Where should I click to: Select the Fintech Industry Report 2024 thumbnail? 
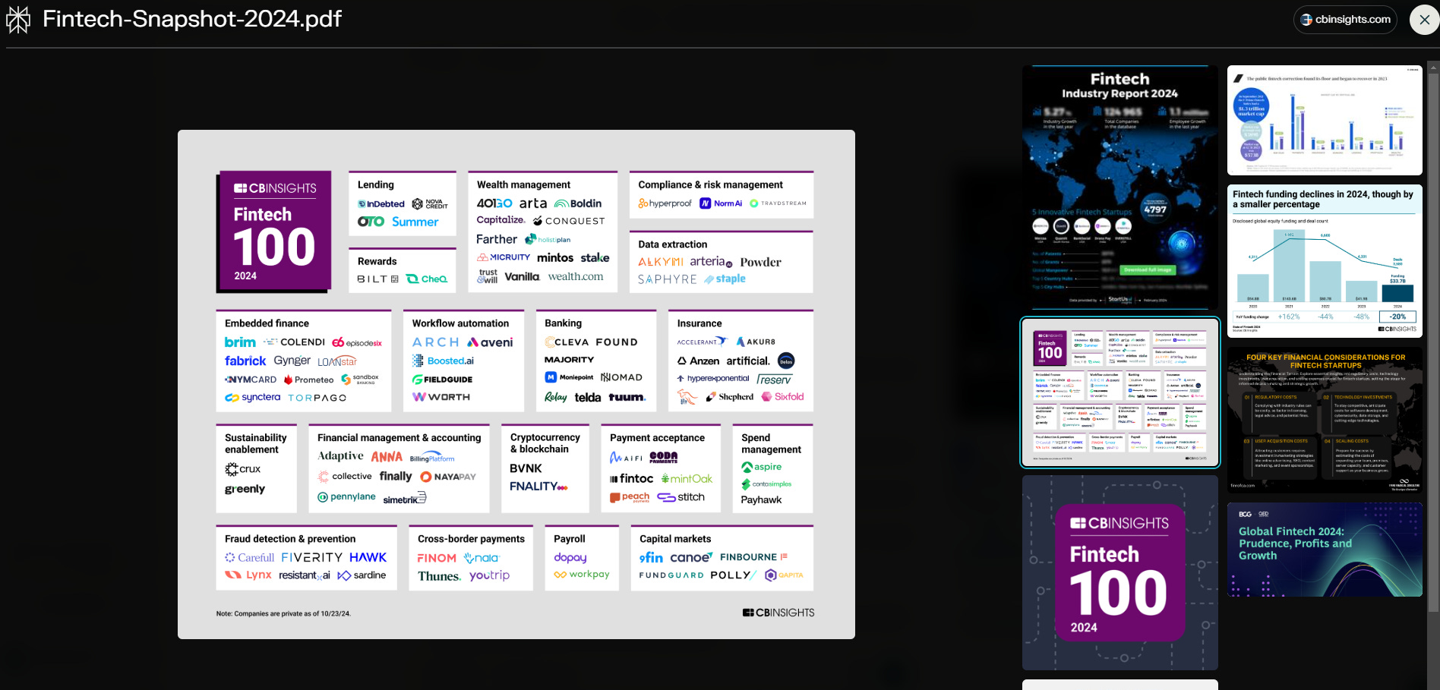coord(1119,188)
